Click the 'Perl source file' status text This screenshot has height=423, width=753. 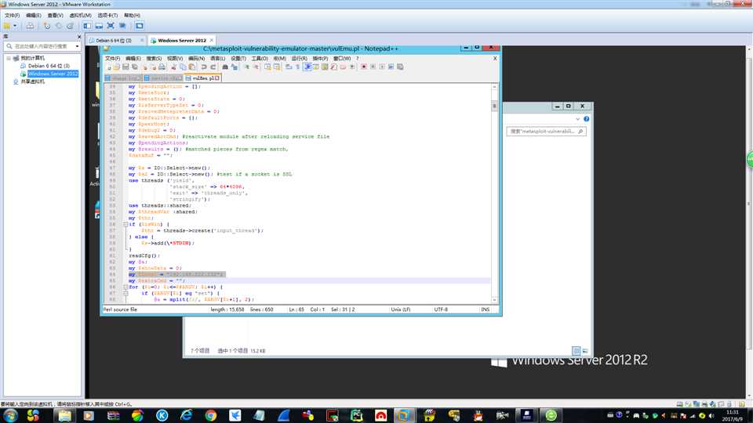120,309
